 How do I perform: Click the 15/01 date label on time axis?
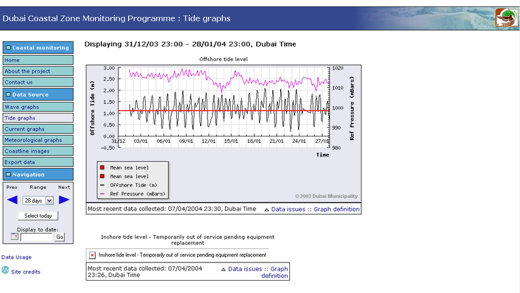coord(231,141)
